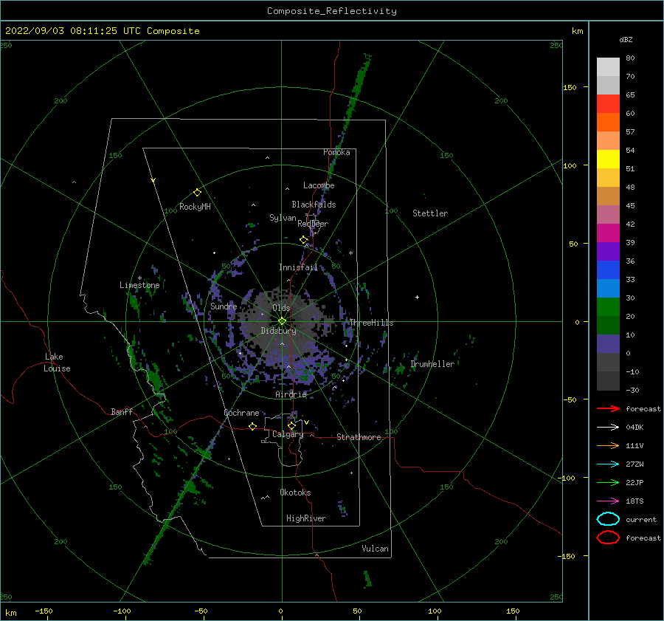Pick the bright yellow 51-54 dBZ swatch

(x=608, y=159)
